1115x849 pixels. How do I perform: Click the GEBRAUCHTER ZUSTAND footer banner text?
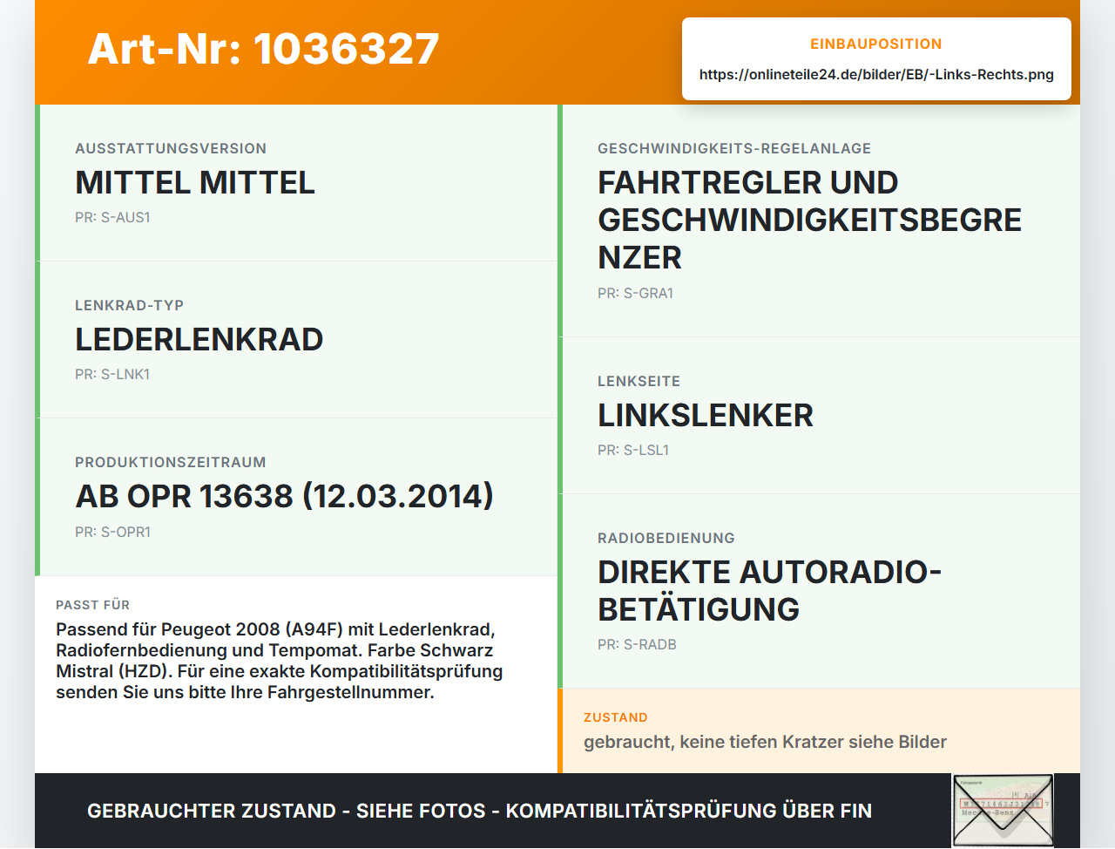tap(479, 812)
